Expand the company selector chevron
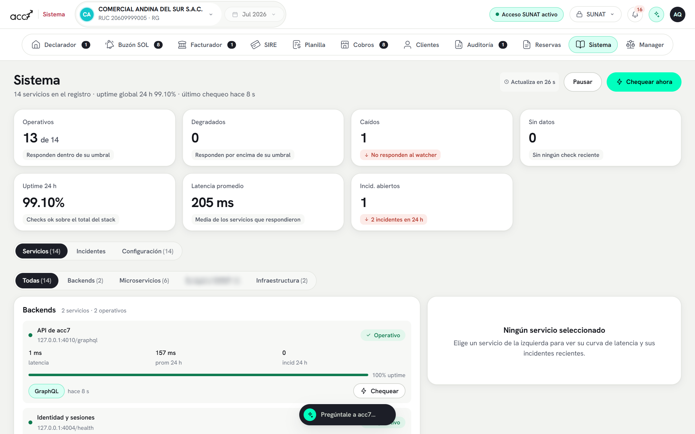 [x=211, y=14]
